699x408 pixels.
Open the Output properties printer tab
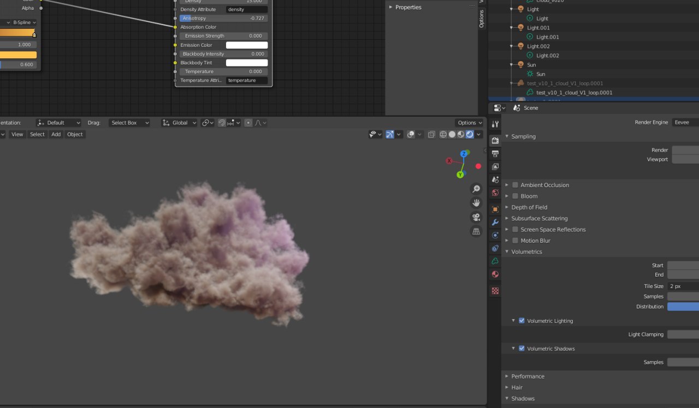tap(495, 154)
